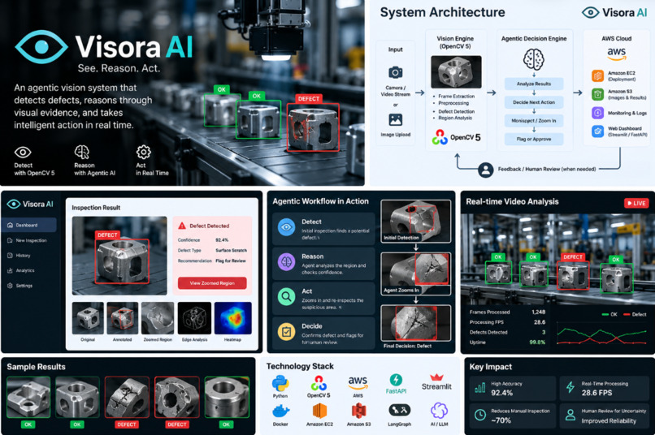655x435 pixels.
Task: Click the Act magnifier icon in Agentic Workflow
Action: click(x=286, y=297)
